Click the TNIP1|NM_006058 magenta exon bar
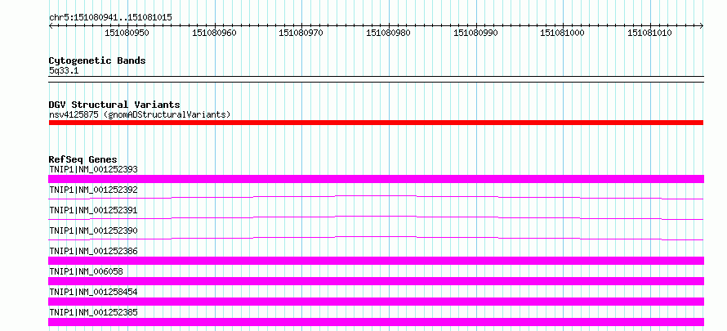727x331 pixels. tap(376, 281)
